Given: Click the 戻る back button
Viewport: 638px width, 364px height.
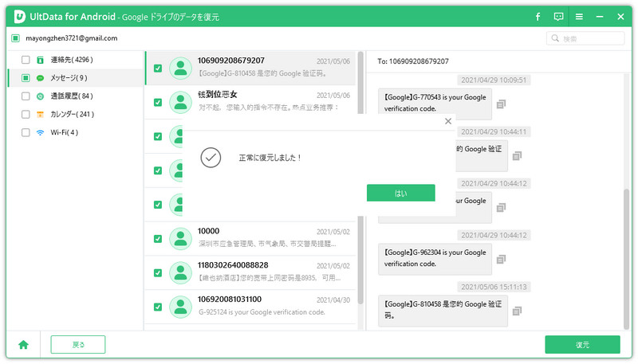Looking at the screenshot, I should [78, 345].
